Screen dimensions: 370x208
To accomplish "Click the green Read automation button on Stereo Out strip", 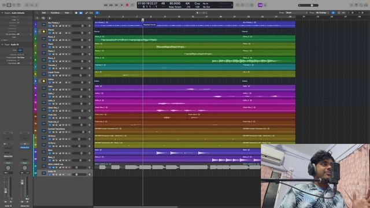I will (x=24, y=163).
